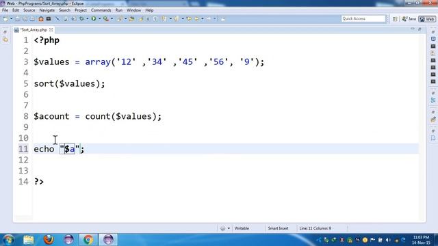Viewport: 438px width, 246px height.
Task: Click the Open Perspective icon
Action: pyautogui.click(x=395, y=19)
